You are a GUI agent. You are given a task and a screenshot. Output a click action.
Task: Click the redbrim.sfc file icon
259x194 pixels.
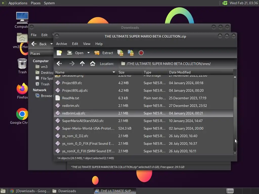coord(58,106)
